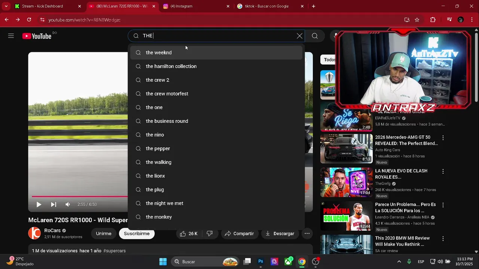
Task: Choose "the pepper" search suggestion
Action: 216,148
